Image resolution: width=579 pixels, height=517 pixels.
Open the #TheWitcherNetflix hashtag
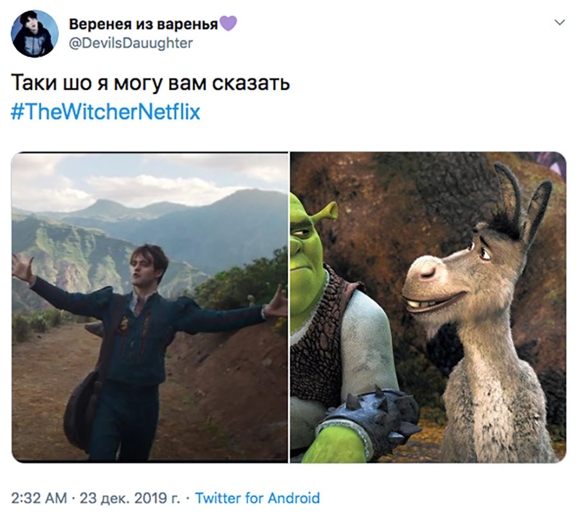(x=106, y=112)
